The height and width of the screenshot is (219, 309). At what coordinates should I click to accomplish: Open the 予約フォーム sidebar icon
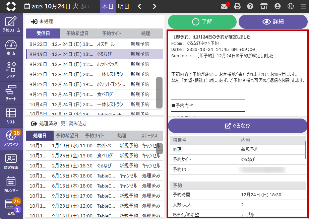11,24
